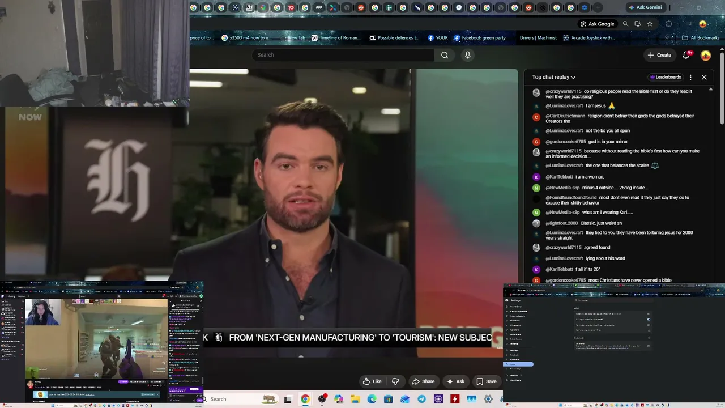Click chat author @Foundfoundfoundfound

pos(571,198)
